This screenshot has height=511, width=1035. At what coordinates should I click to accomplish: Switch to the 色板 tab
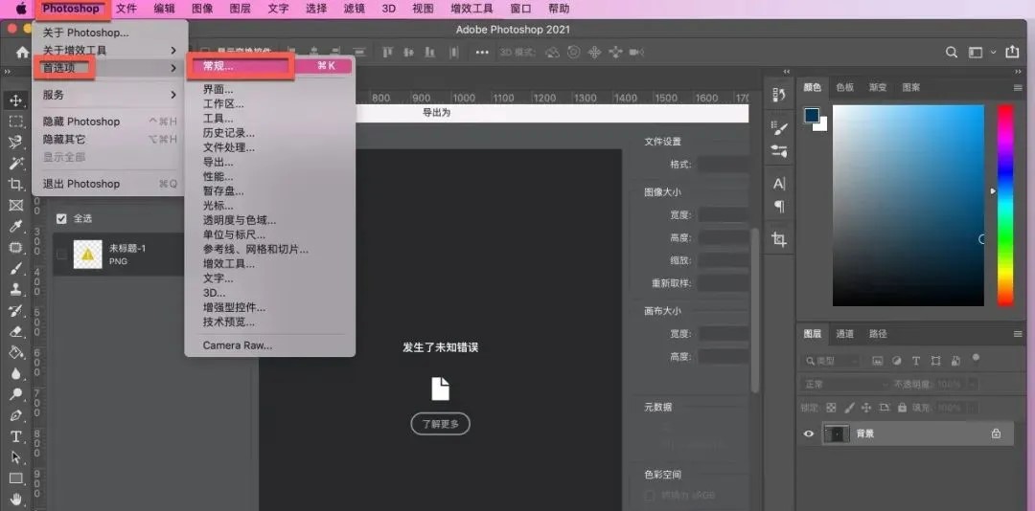click(845, 87)
